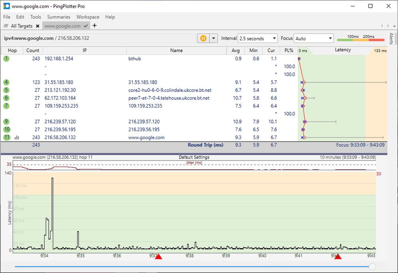
Task: Close the All Targets tab with its X
Action: click(37, 26)
